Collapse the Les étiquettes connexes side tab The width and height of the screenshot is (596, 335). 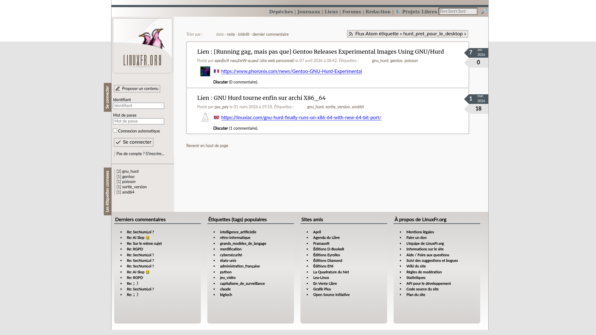click(x=107, y=191)
